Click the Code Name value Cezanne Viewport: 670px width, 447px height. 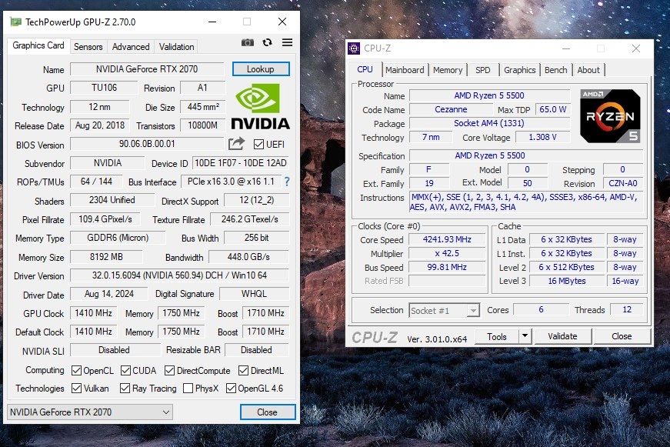coord(451,109)
